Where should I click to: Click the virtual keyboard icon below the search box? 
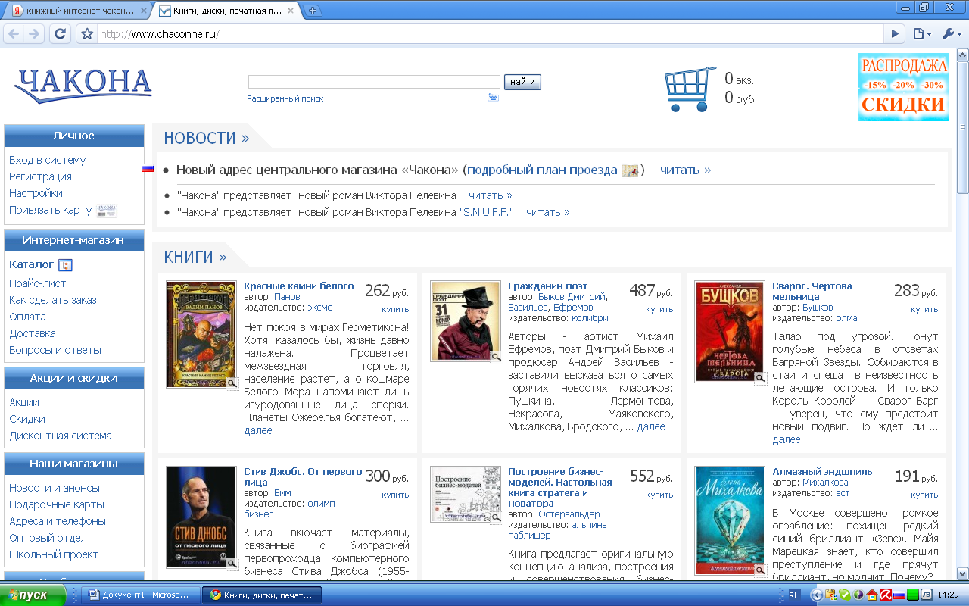tap(493, 98)
